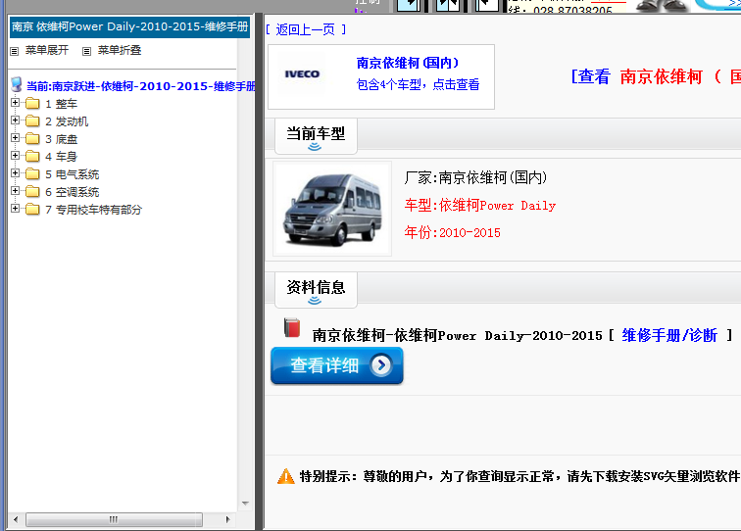Click the 南京 依维柯Power Daily panel title

(130, 26)
